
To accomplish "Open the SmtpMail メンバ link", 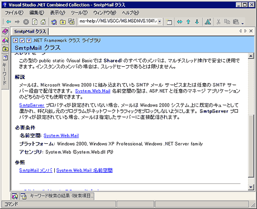I will [36, 170].
